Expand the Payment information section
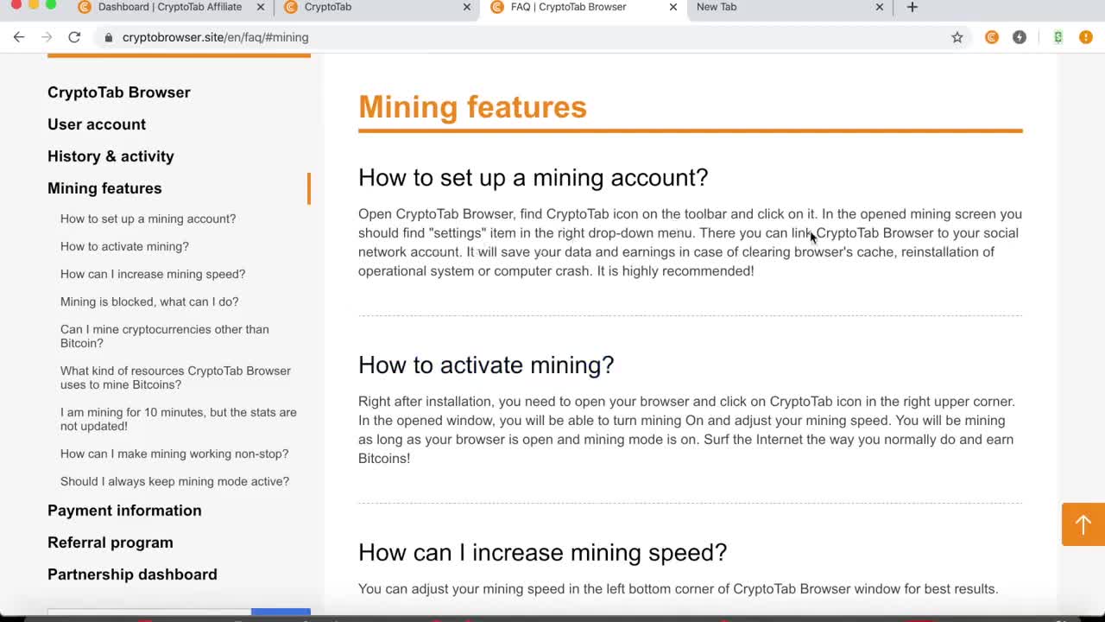Screen dimensions: 1105x622 click(124, 511)
